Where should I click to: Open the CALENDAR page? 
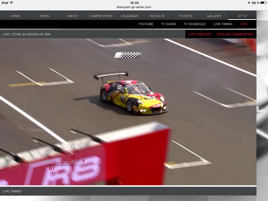(129, 16)
